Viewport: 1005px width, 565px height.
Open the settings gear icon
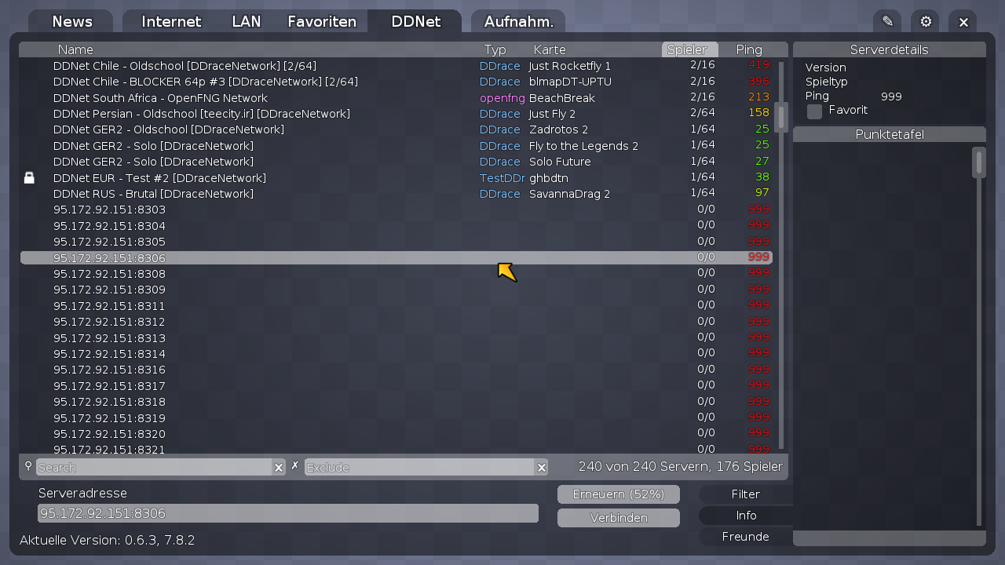pyautogui.click(x=925, y=21)
